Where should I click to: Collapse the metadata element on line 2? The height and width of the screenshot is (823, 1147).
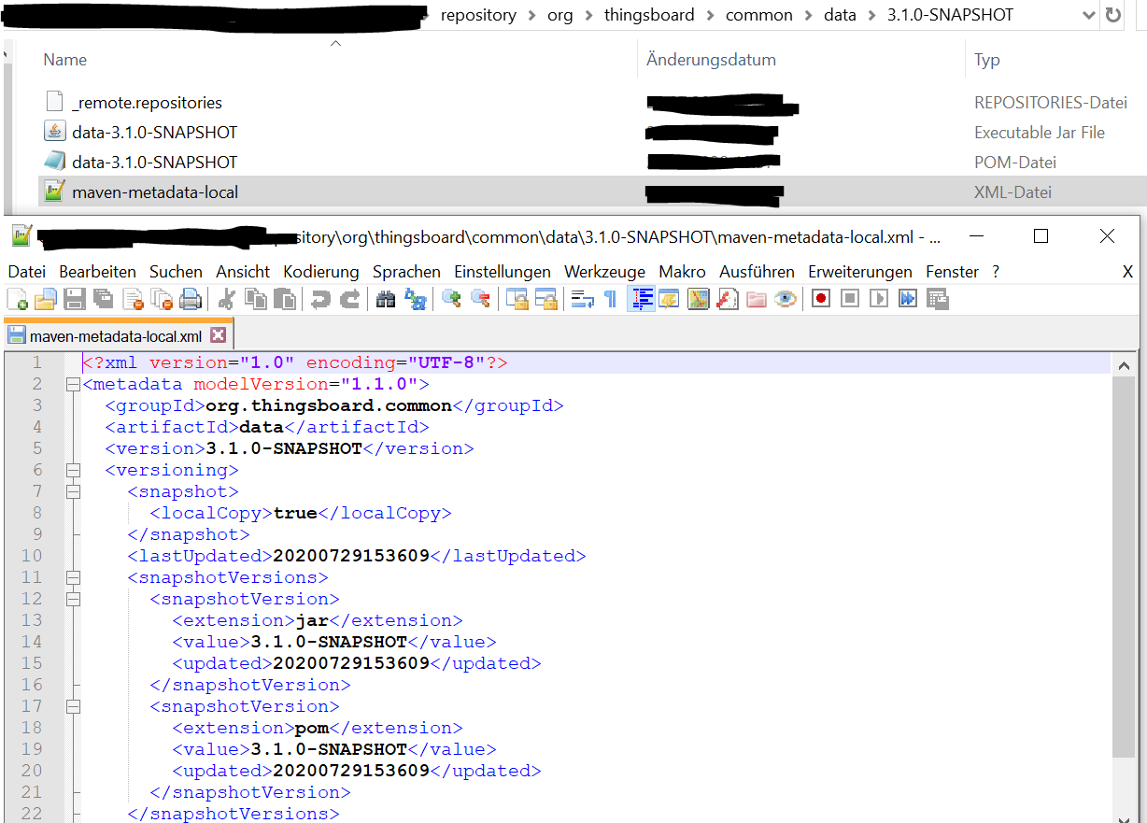(73, 383)
